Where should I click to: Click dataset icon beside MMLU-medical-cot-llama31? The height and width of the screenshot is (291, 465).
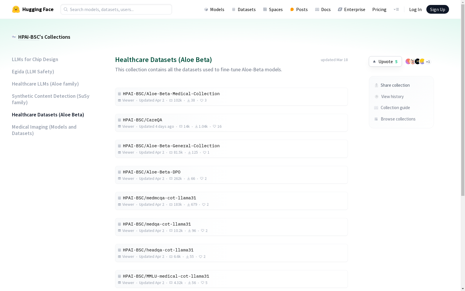coord(119,276)
